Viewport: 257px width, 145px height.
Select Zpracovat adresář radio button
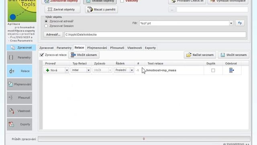(46, 21)
